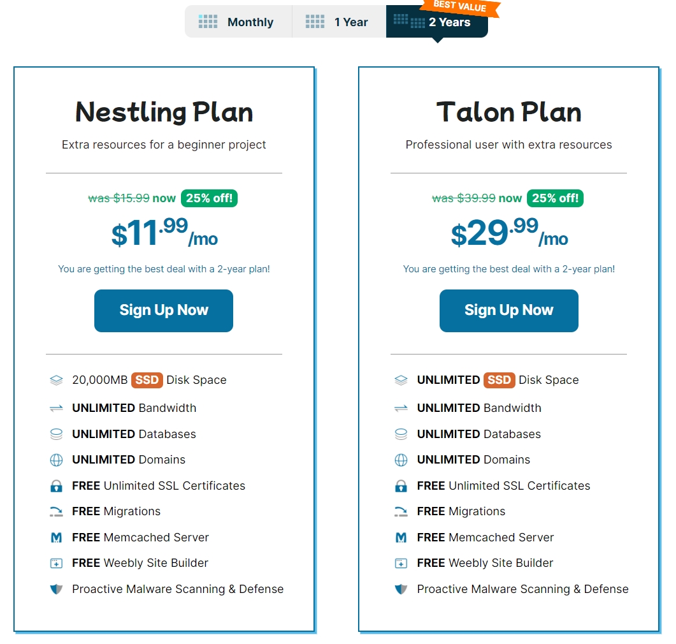Click the databases icon in Talon Plan
676x644 pixels.
tap(401, 434)
